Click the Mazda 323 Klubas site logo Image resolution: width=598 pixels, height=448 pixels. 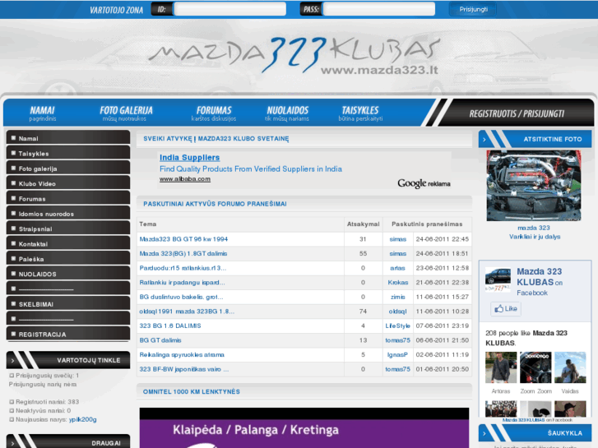[294, 55]
